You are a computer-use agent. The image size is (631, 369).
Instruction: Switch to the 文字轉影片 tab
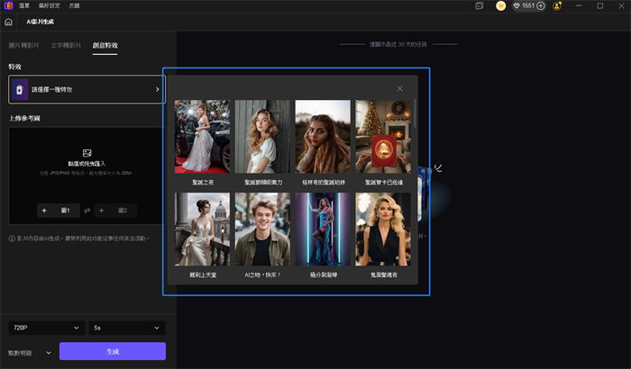66,45
